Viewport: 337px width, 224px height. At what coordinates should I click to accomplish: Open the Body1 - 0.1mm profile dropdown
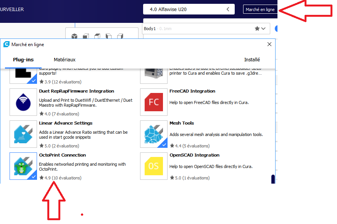tap(206, 29)
